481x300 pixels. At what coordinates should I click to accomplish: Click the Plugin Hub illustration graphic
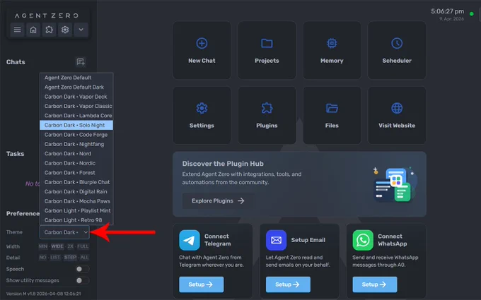[x=394, y=185]
